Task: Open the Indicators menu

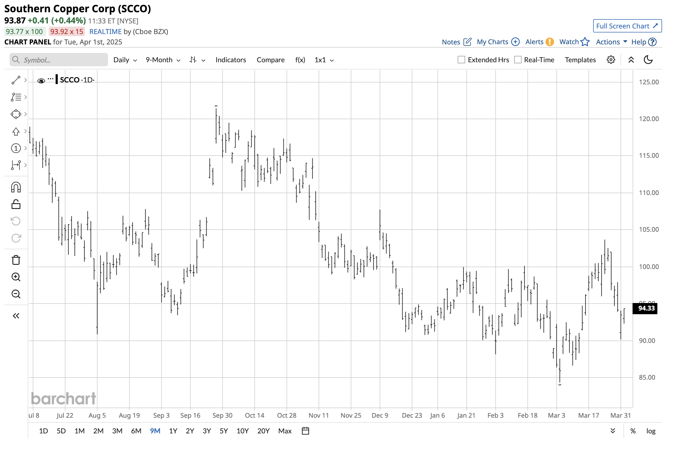Action: click(x=231, y=60)
